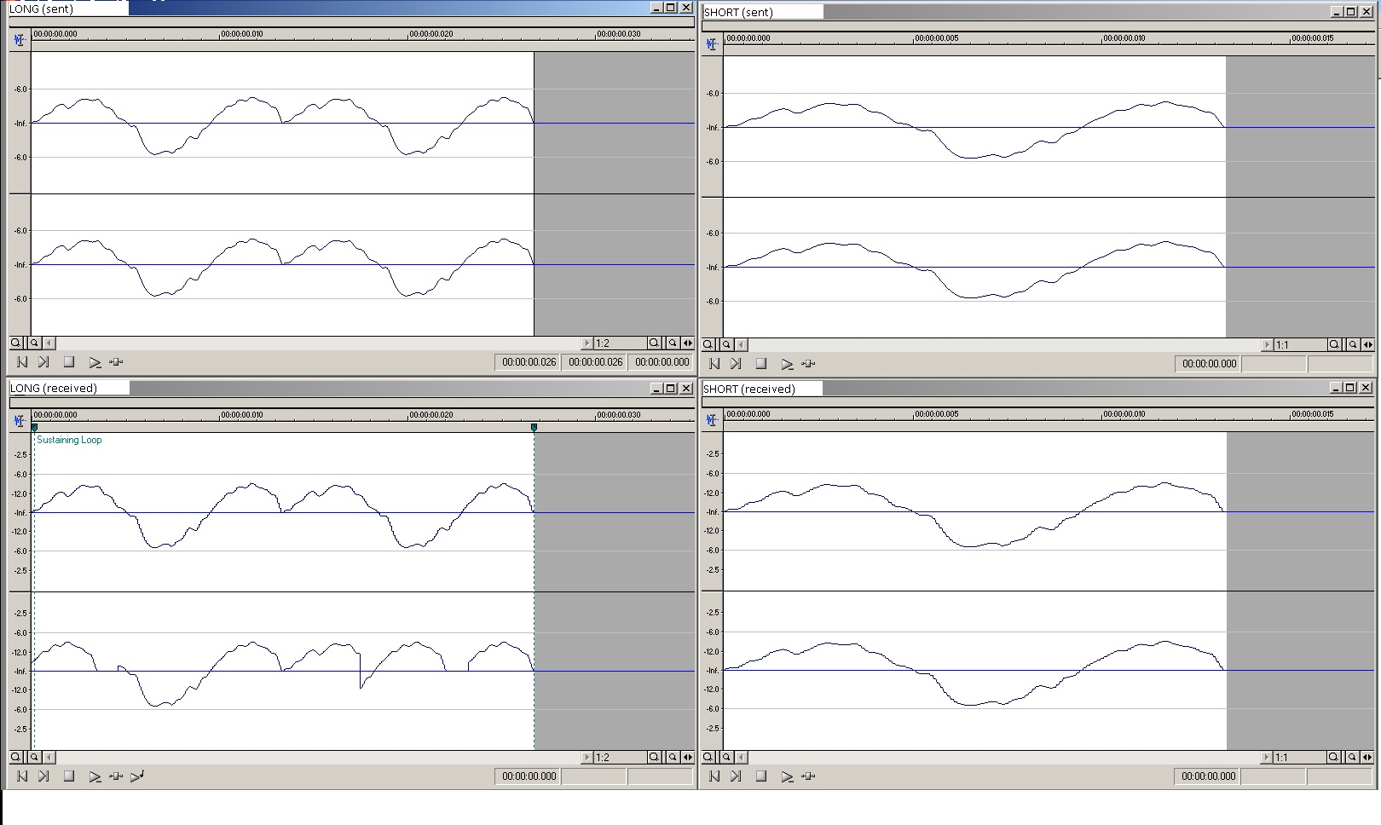Viewport: 1381px width, 825px height.
Task: Play as sample in LONG (received) window
Action: tap(137, 776)
